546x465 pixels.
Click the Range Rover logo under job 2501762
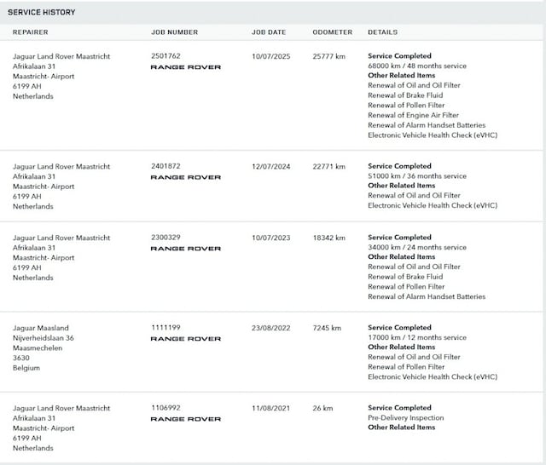point(186,67)
